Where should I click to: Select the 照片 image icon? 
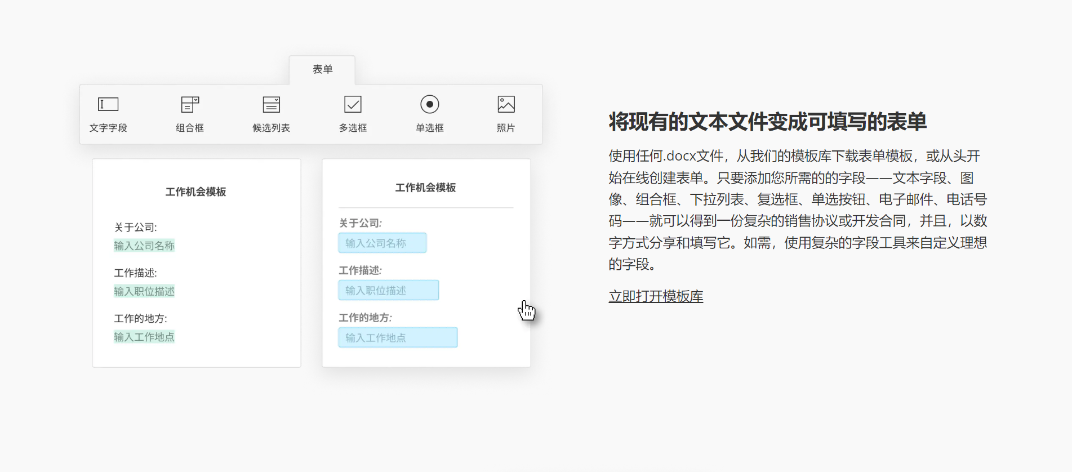(x=506, y=104)
